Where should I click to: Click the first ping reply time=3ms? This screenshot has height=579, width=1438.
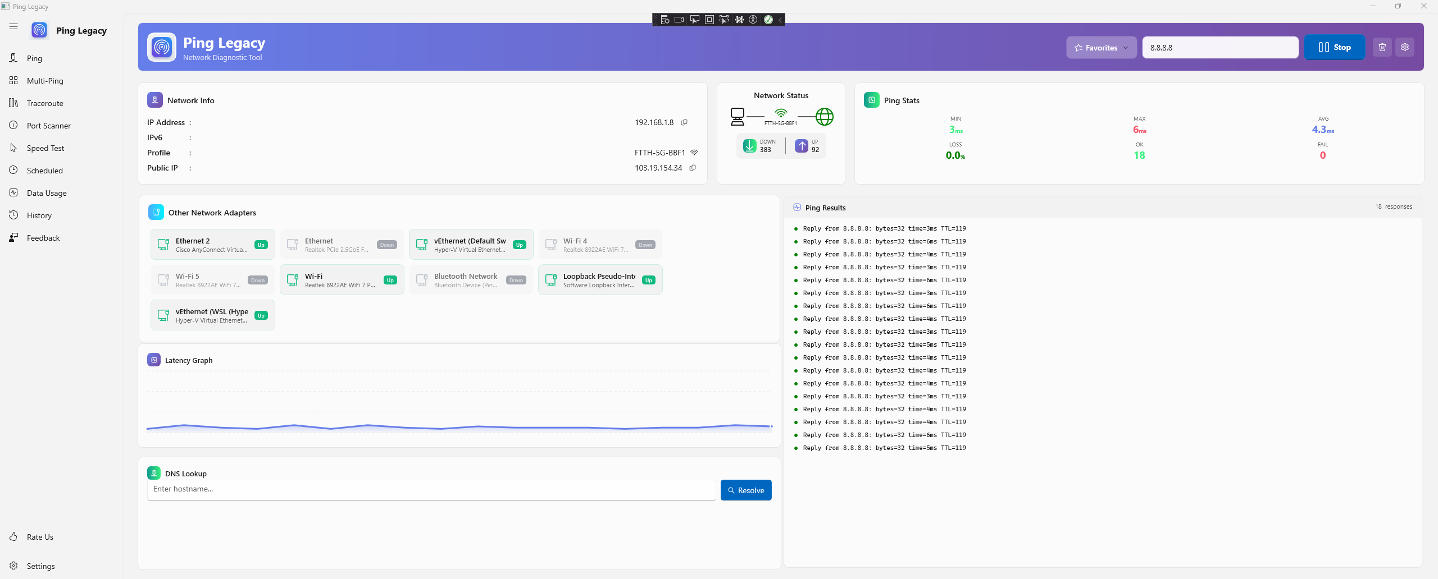885,229
